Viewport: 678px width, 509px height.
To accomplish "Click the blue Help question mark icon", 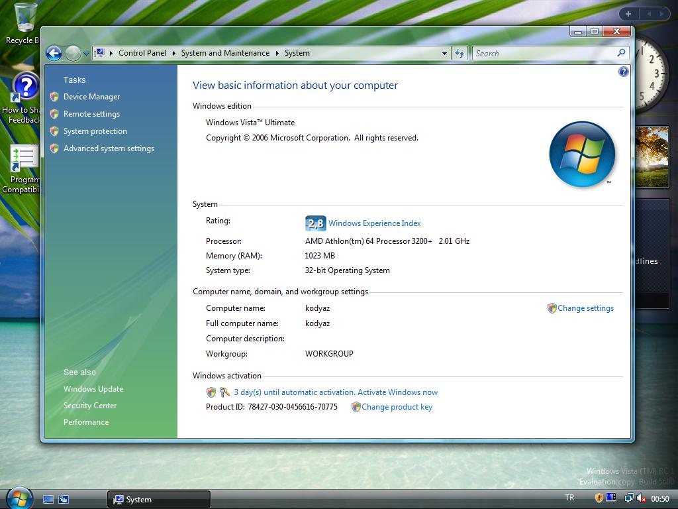I will point(623,72).
